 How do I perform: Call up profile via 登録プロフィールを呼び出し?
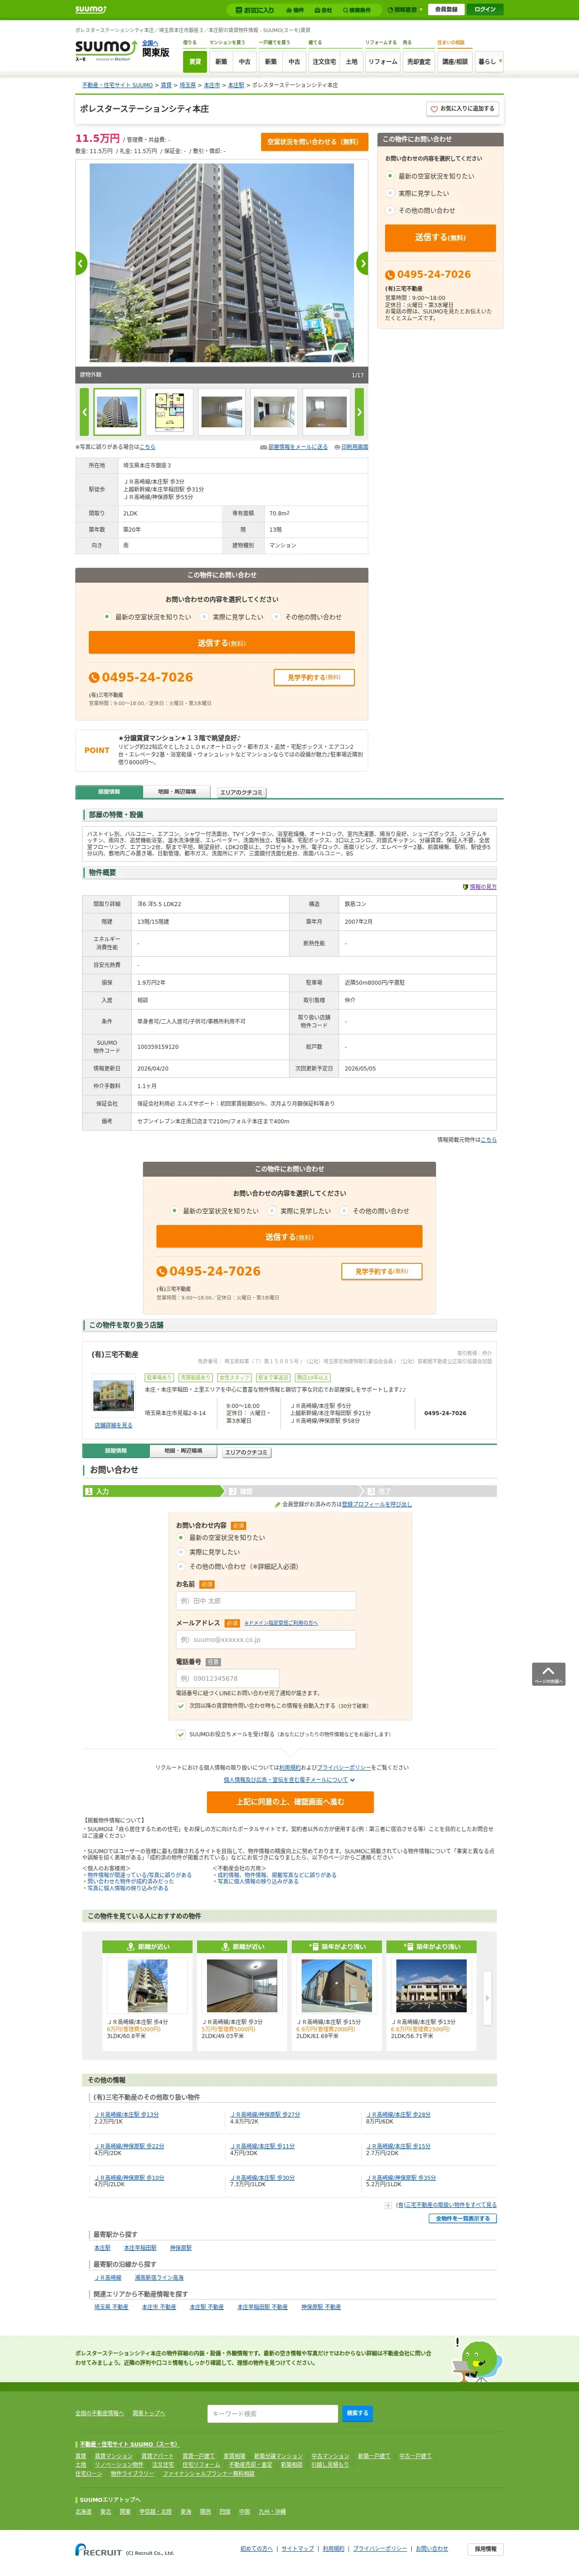pyautogui.click(x=377, y=1504)
